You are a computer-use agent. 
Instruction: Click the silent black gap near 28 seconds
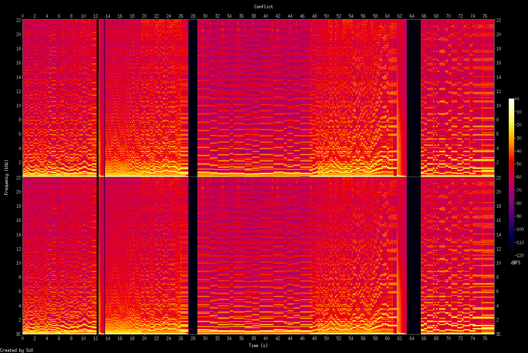pyautogui.click(x=192, y=98)
